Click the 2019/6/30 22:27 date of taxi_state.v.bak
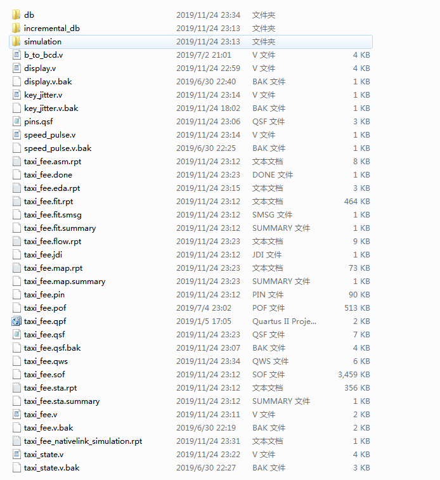The image size is (440, 480). [206, 467]
